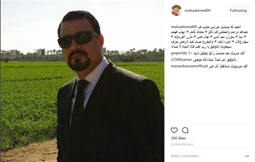
Task: Open 12566samar commenter profile
Action: point(181,59)
